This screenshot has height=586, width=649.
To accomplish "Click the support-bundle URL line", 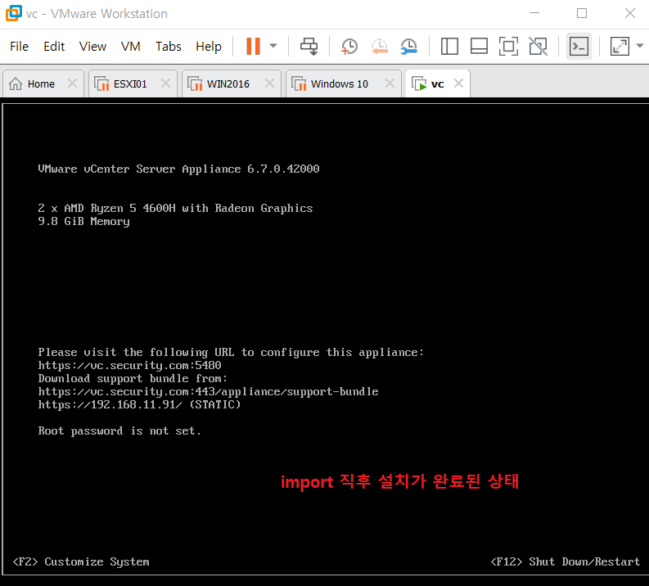I will click(208, 391).
